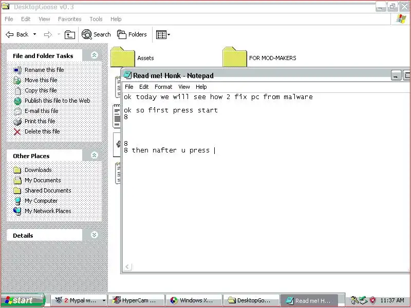Open the Search pane in Explorer
This screenshot has height=308, width=411.
pyautogui.click(x=96, y=34)
